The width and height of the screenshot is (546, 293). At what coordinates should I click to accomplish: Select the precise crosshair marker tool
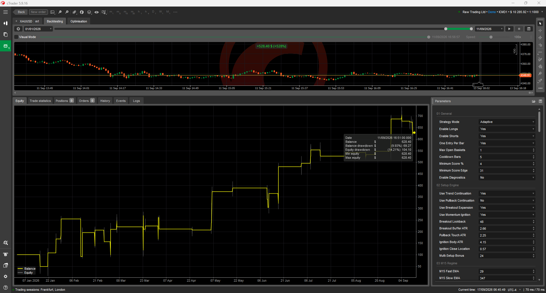point(540,38)
